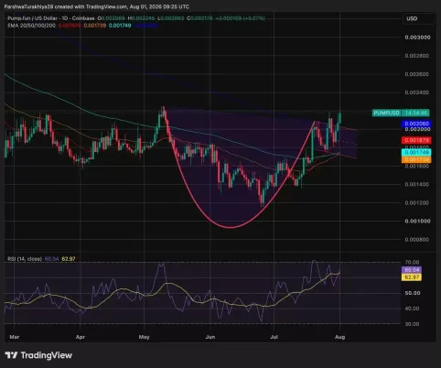Click the 50.00 RSI scale label
Image resolution: width=441 pixels, height=368 pixels.
[413, 293]
